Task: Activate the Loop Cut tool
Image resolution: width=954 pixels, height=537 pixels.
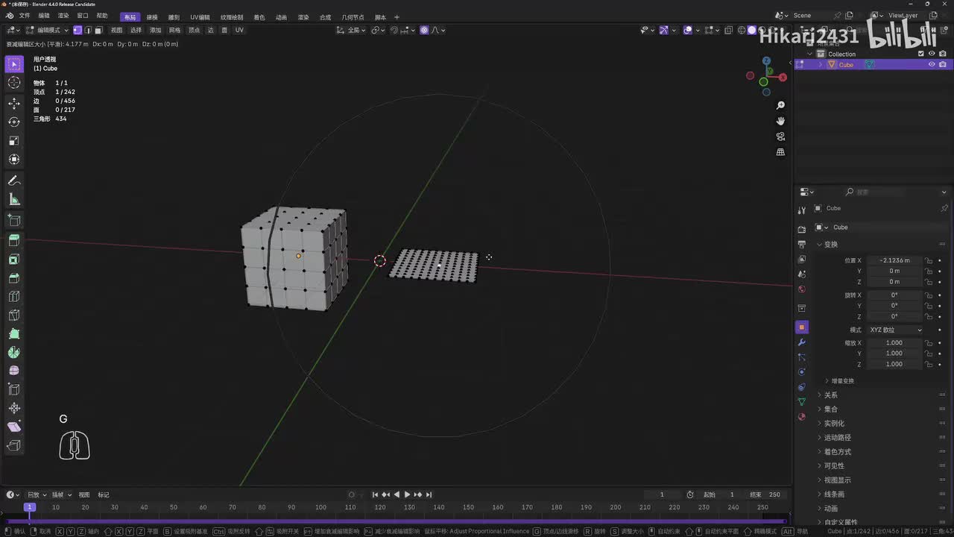Action: click(14, 297)
